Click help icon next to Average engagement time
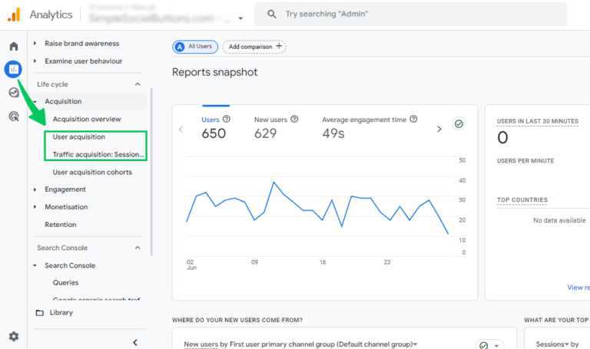The image size is (590, 349). (x=413, y=120)
